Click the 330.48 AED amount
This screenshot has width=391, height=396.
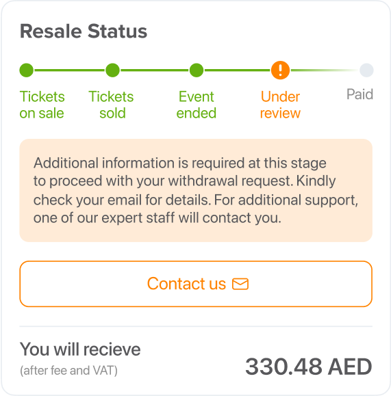[x=309, y=367]
